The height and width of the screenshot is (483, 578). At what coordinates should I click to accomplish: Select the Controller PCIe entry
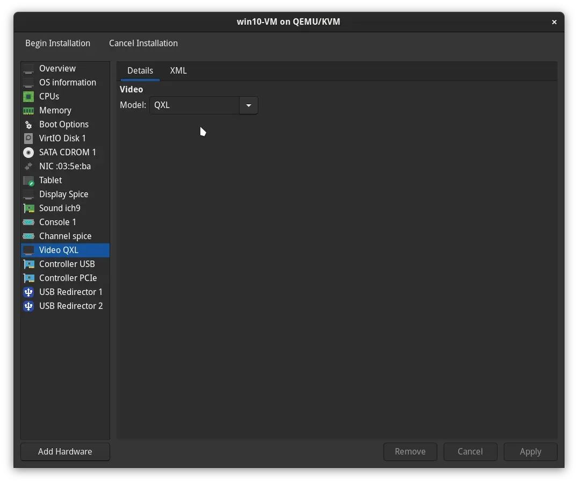click(65, 278)
